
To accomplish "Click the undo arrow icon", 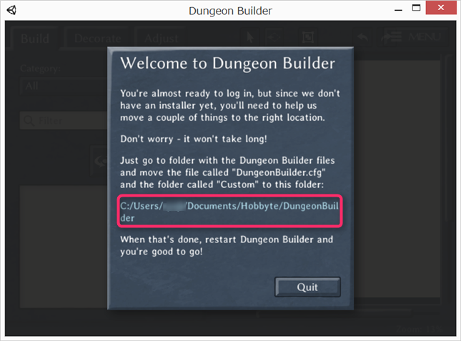I will [363, 37].
